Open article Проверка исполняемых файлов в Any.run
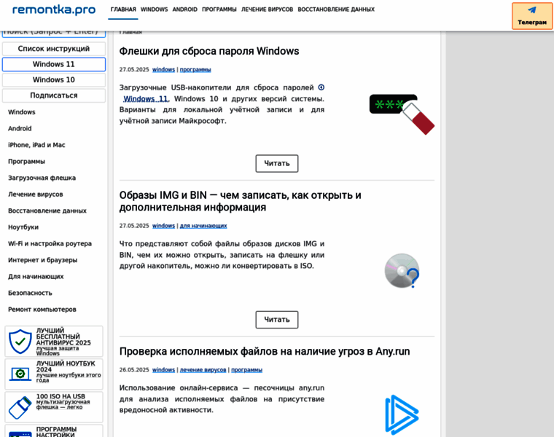Screen dimensions: 554x437 265,352
